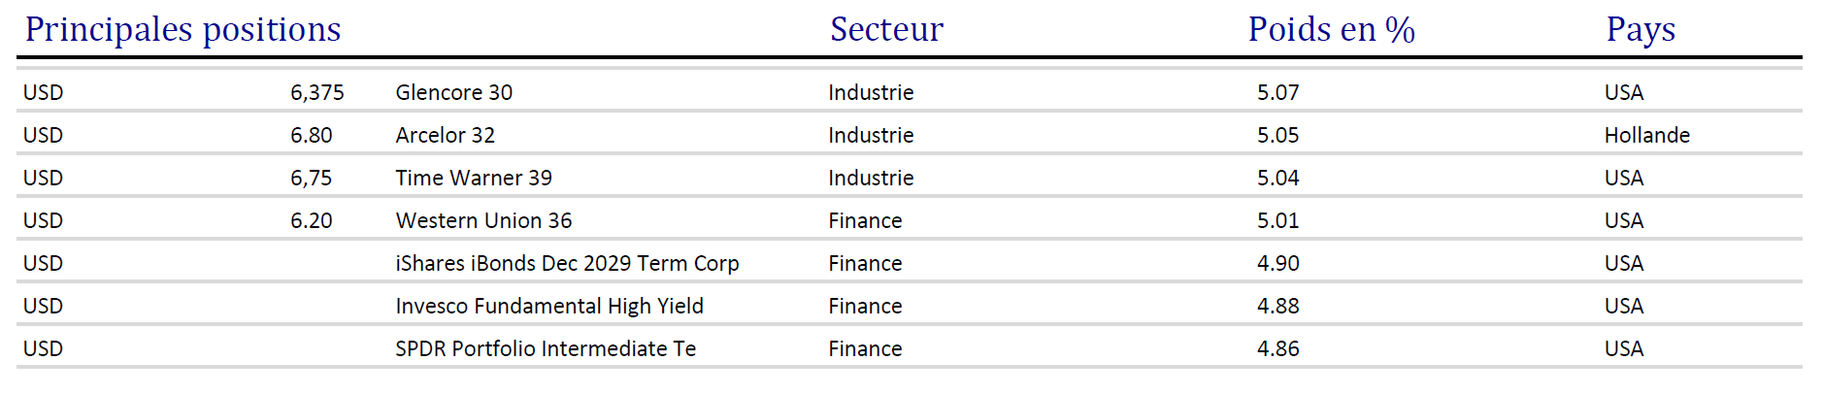
Task: Select the Glencore 30 position name
Action: [453, 92]
